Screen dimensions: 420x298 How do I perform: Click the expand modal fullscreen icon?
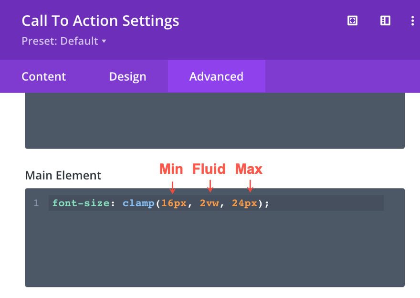(352, 21)
